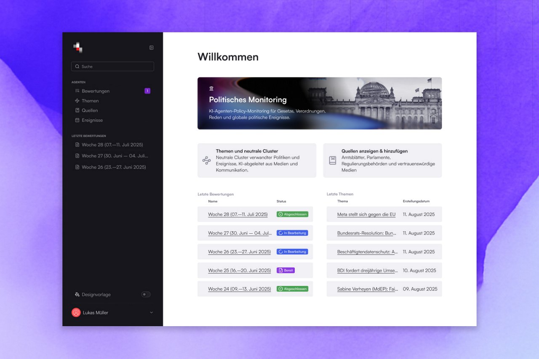
Task: Click In Bearbeitung badge for Woche 27
Action: coord(292,233)
